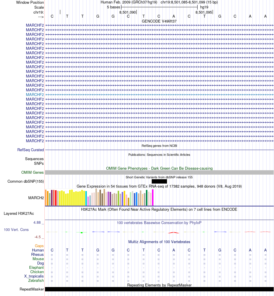Click the hg19 label beside the scale bar
This screenshot has height=296, width=274.
coord(204,7)
